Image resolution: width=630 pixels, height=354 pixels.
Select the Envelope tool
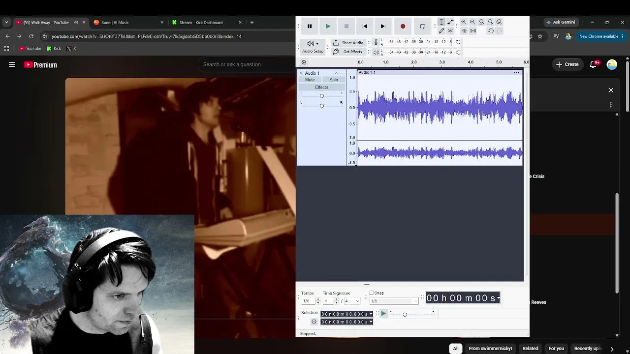coord(450,22)
